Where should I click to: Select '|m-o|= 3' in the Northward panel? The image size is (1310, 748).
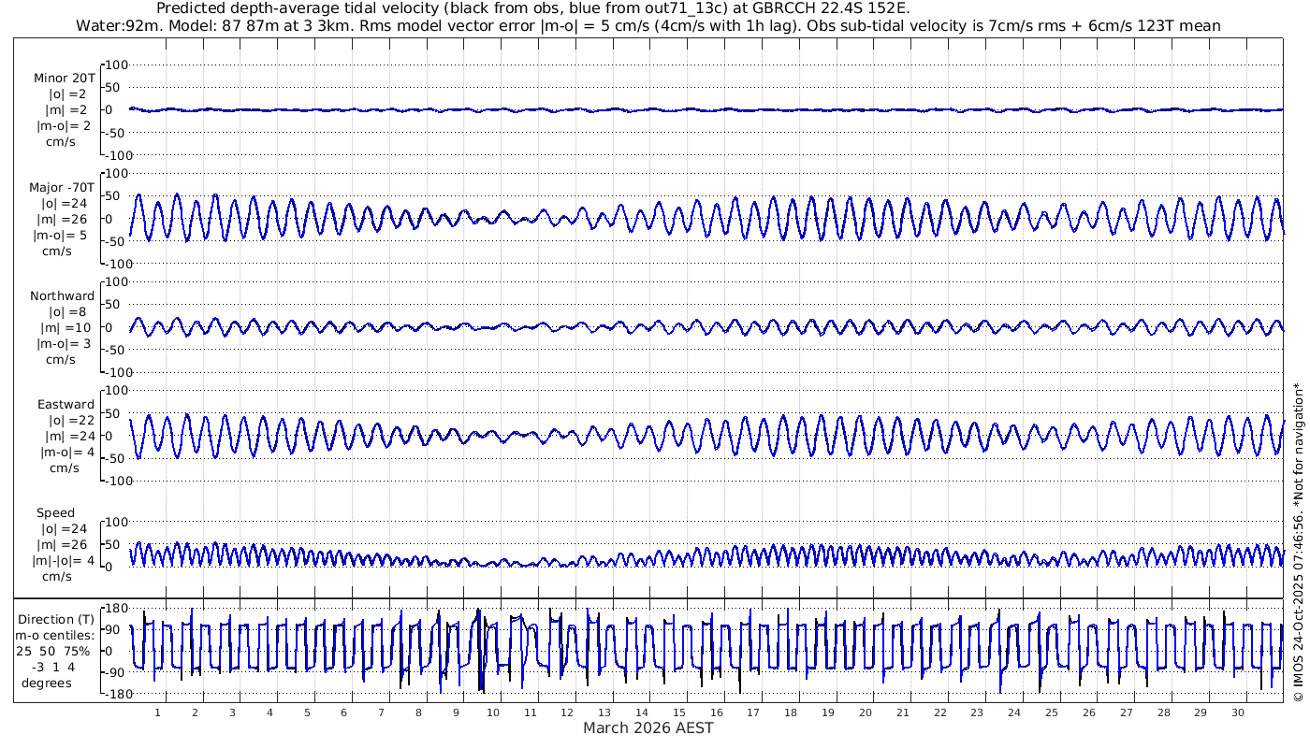pyautogui.click(x=62, y=344)
